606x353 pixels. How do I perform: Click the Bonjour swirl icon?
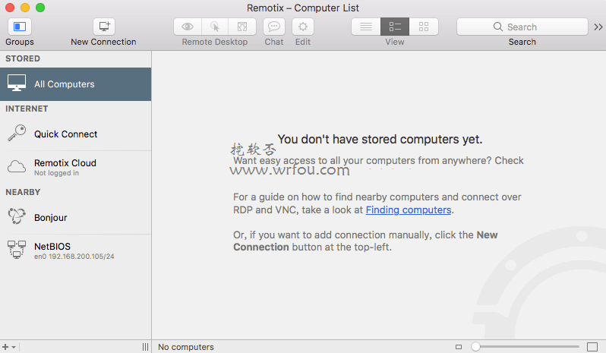pyautogui.click(x=17, y=216)
